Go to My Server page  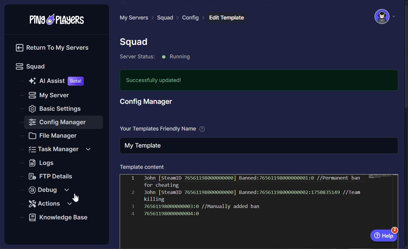pos(54,95)
